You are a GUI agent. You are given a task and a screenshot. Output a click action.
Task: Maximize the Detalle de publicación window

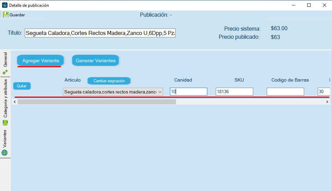309,5
